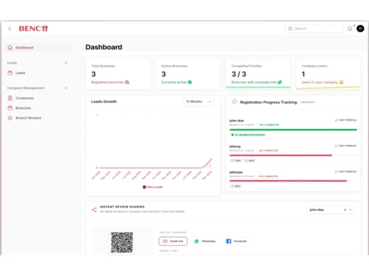The image size is (369, 276).
Task: Clear the john doe branch selection
Action: pos(345,210)
